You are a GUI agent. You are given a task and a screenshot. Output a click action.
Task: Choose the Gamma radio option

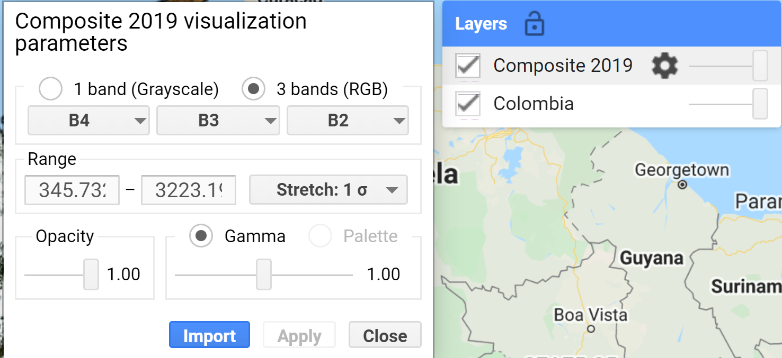tap(201, 236)
